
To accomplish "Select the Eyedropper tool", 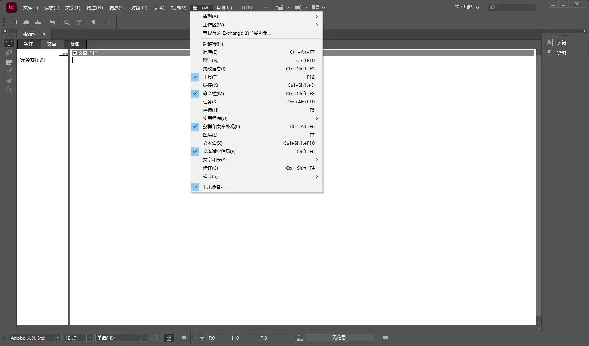I will (9, 71).
